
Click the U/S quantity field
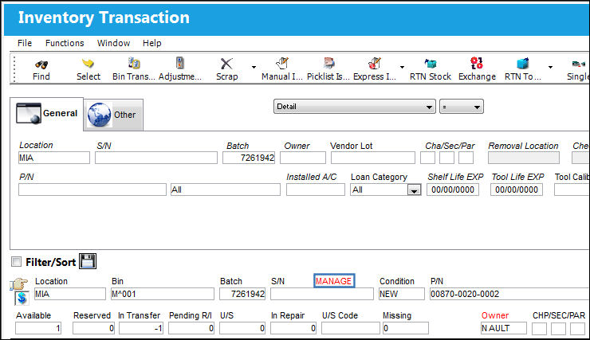click(242, 328)
